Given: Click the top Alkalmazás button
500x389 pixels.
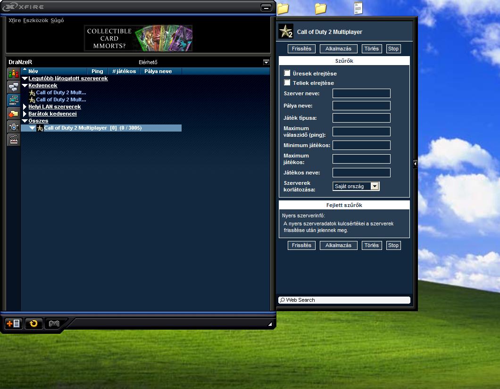Looking at the screenshot, I should pyautogui.click(x=338, y=49).
